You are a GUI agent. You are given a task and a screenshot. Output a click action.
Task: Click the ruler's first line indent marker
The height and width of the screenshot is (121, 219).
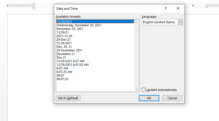(x=34, y=5)
